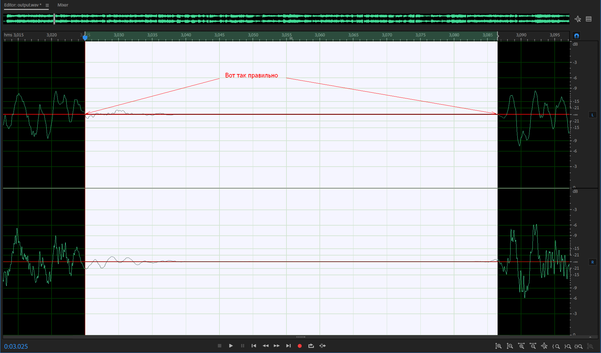Zoom in at selection in-point
601x353 pixels.
556,347
